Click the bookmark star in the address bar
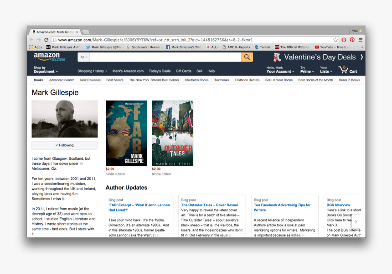 pyautogui.click(x=336, y=40)
